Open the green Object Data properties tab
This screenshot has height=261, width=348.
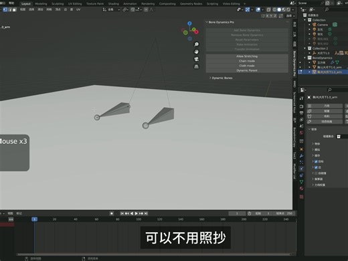pyautogui.click(x=301, y=182)
